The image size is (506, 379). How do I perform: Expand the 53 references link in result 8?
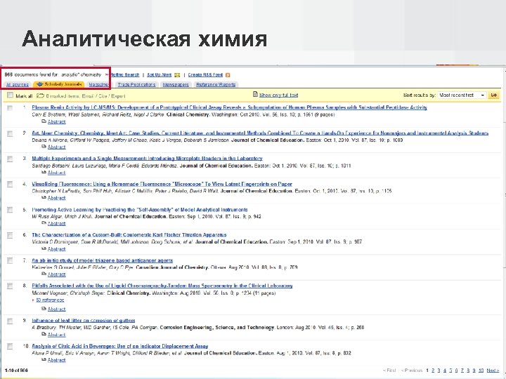(50, 300)
